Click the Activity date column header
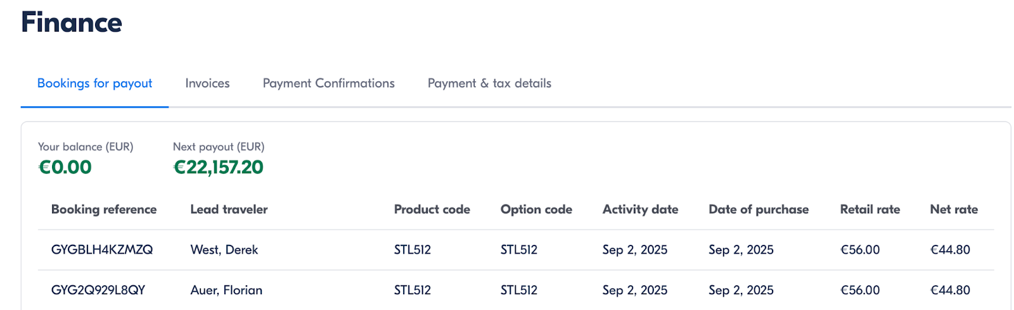 point(640,209)
